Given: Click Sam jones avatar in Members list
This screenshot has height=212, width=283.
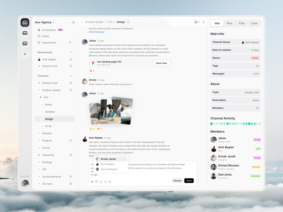Looking at the screenshot, I should [213, 176].
